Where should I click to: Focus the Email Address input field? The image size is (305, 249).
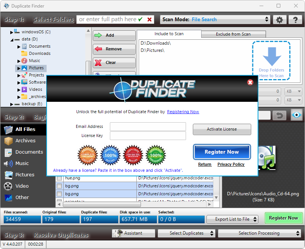[148, 127]
